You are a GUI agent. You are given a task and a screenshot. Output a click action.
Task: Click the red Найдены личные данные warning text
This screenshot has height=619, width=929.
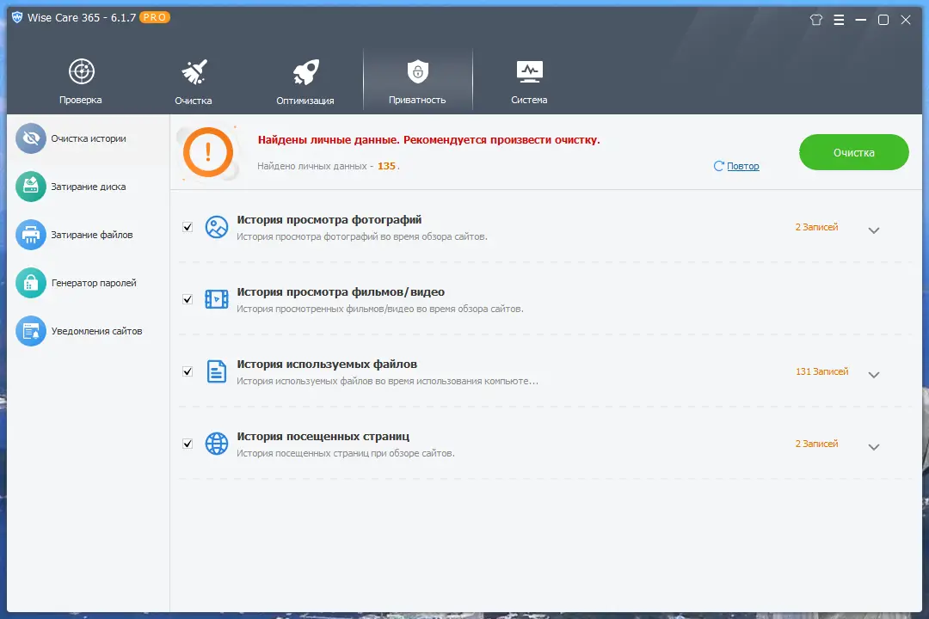tap(429, 140)
